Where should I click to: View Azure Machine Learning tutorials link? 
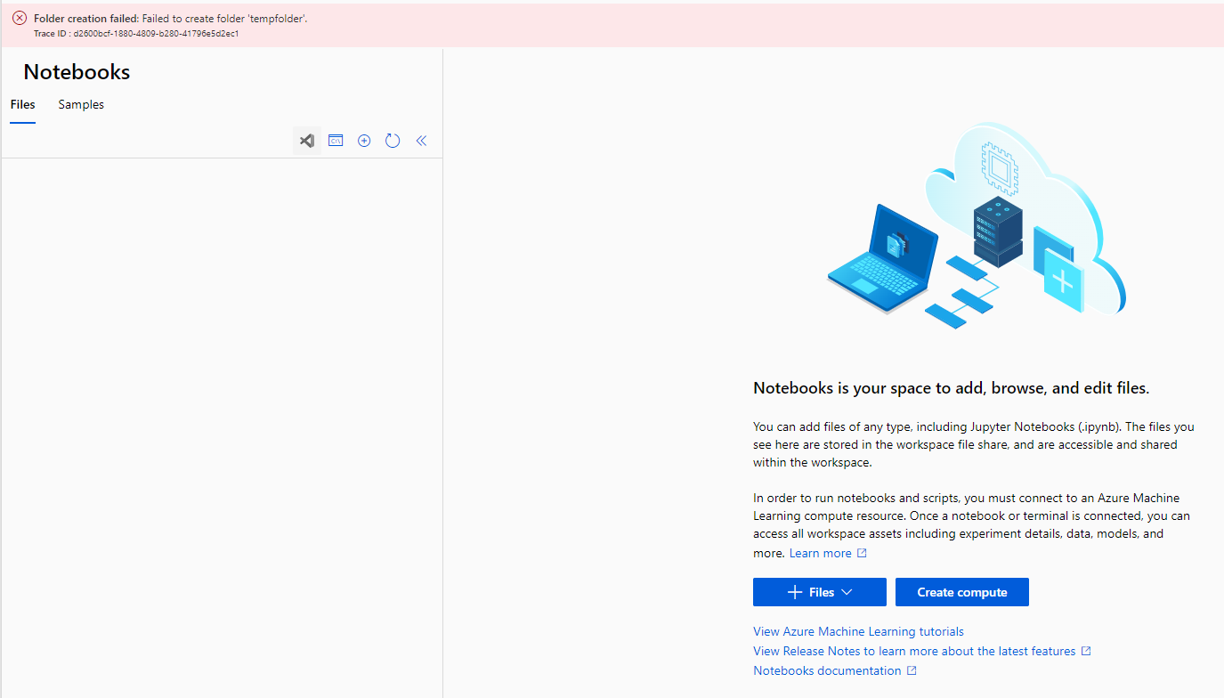(858, 631)
